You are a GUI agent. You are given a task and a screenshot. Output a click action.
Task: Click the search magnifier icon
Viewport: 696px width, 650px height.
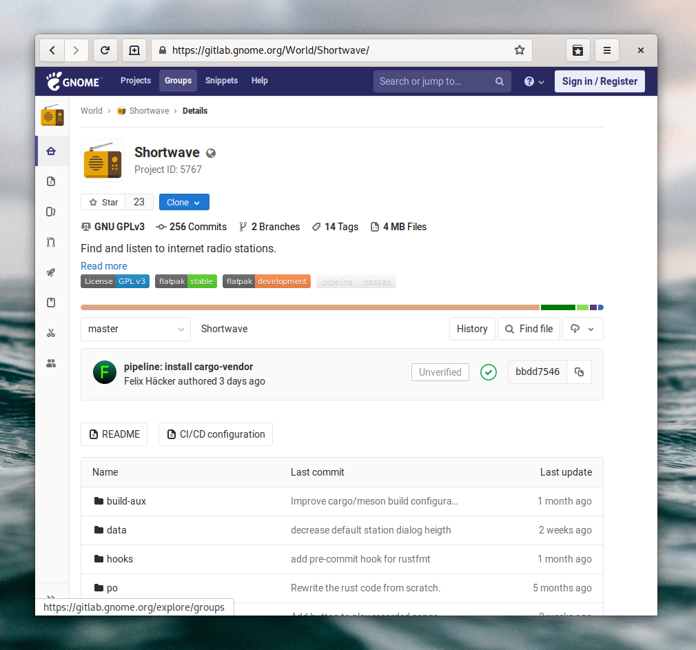click(500, 81)
